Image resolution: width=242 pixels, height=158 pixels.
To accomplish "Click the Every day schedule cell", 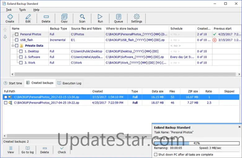I will tap(182, 57).
